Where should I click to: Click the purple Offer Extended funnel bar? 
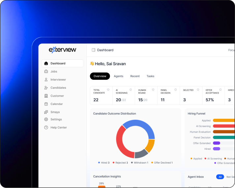tap(217, 143)
